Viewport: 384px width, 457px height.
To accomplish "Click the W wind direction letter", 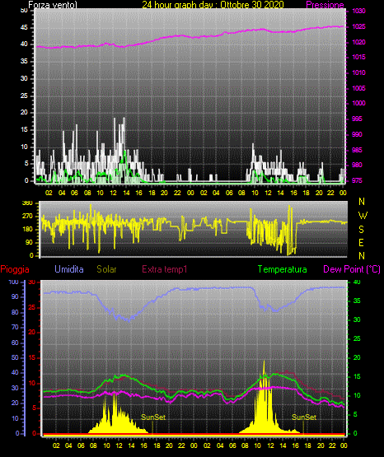I will 363,216.
